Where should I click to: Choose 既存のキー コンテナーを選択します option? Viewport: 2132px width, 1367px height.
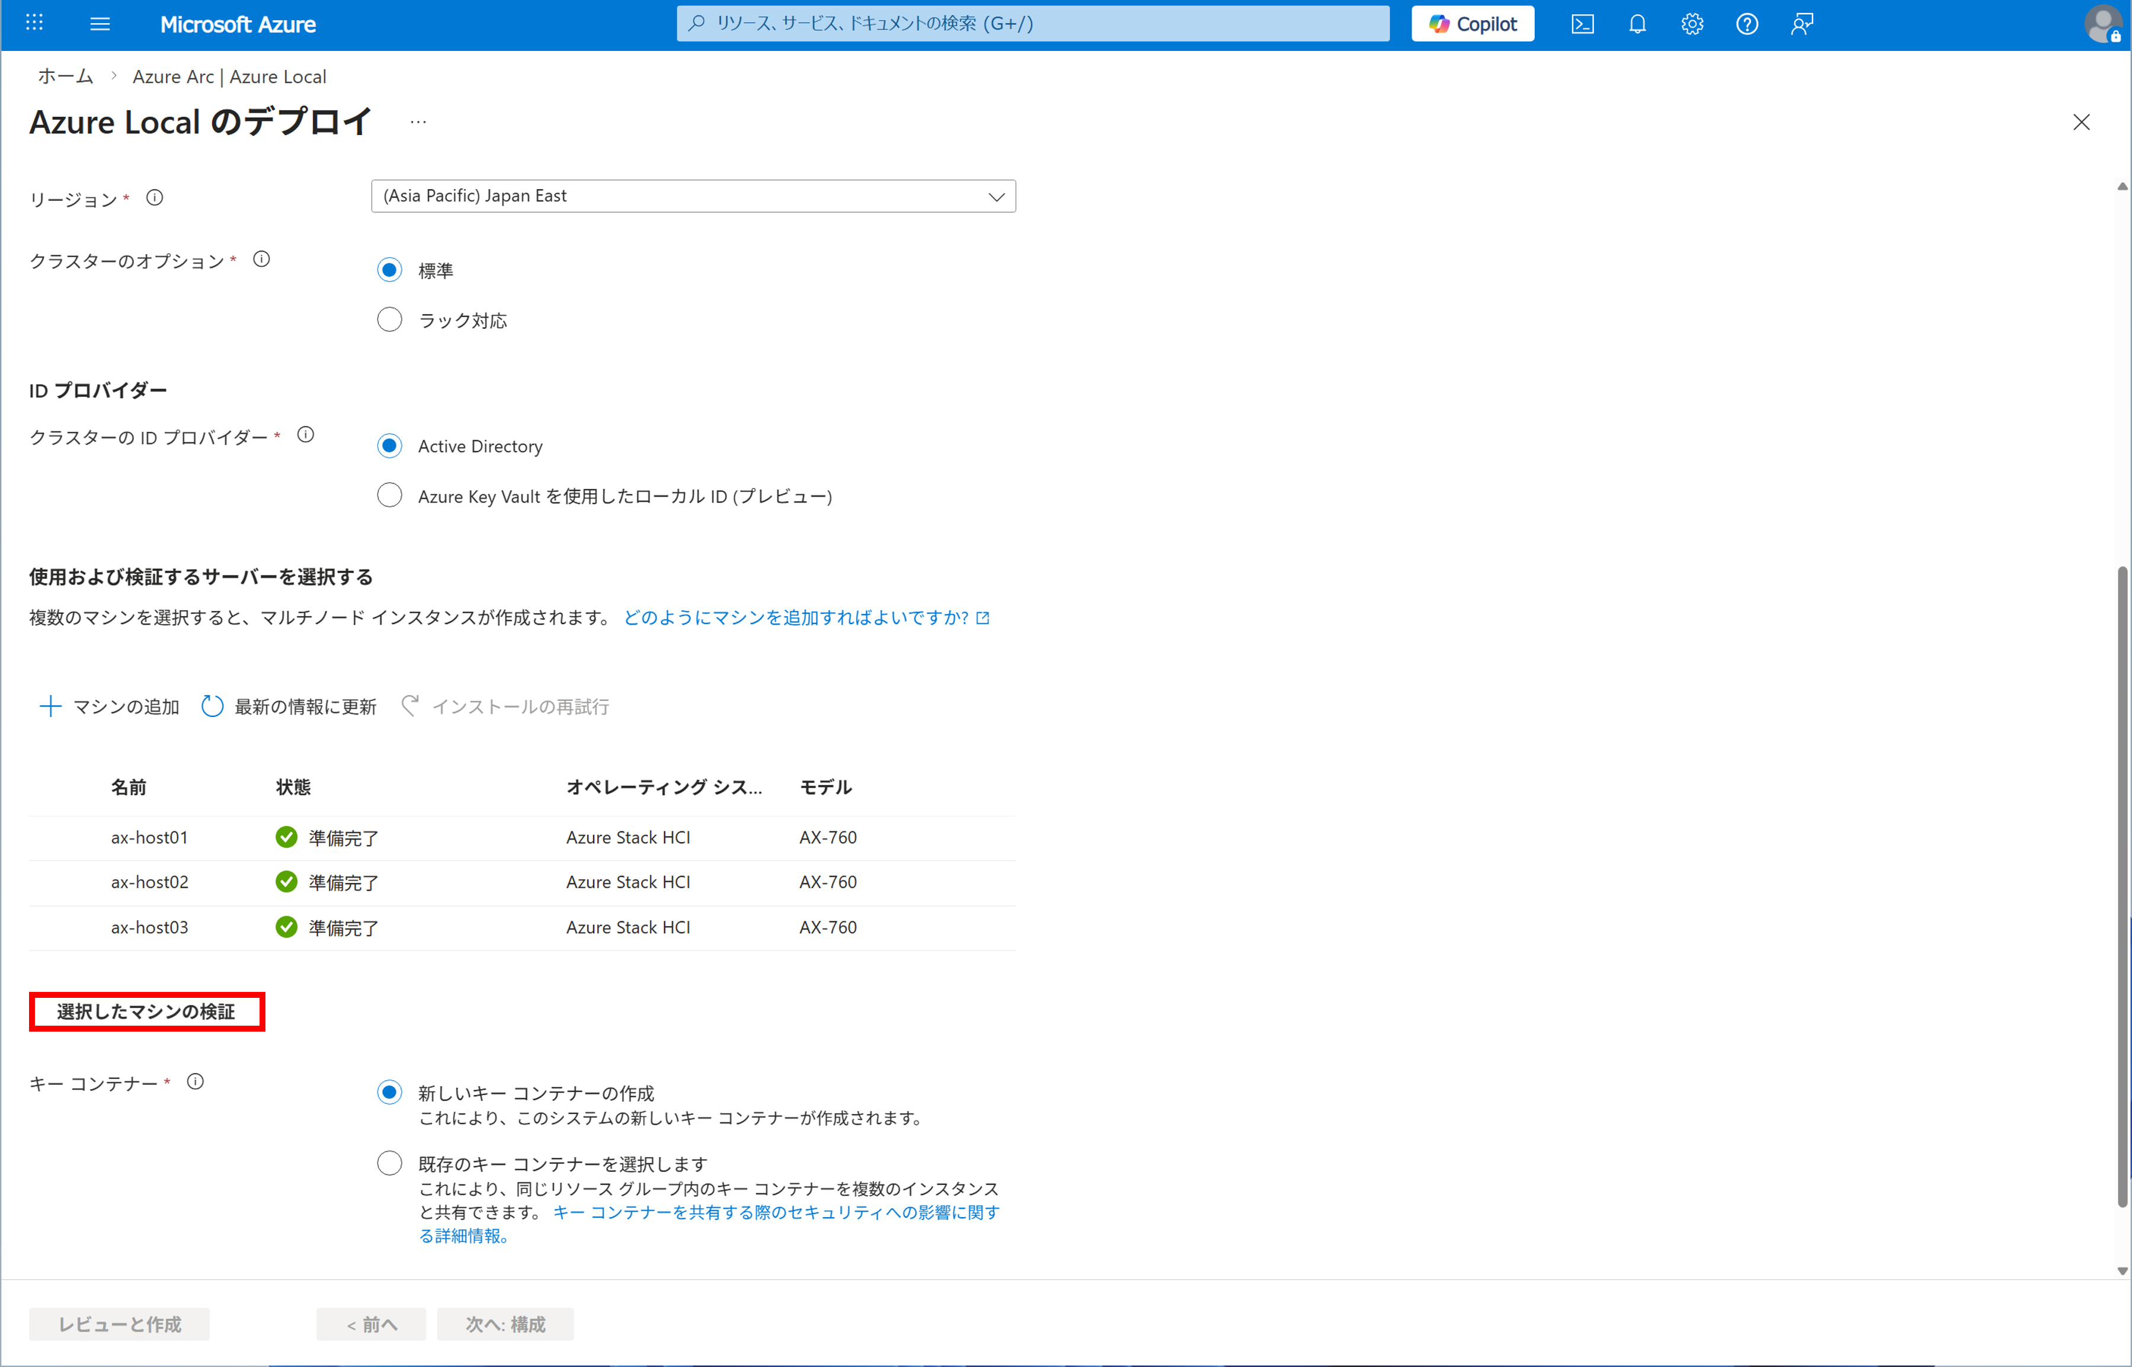(390, 1163)
